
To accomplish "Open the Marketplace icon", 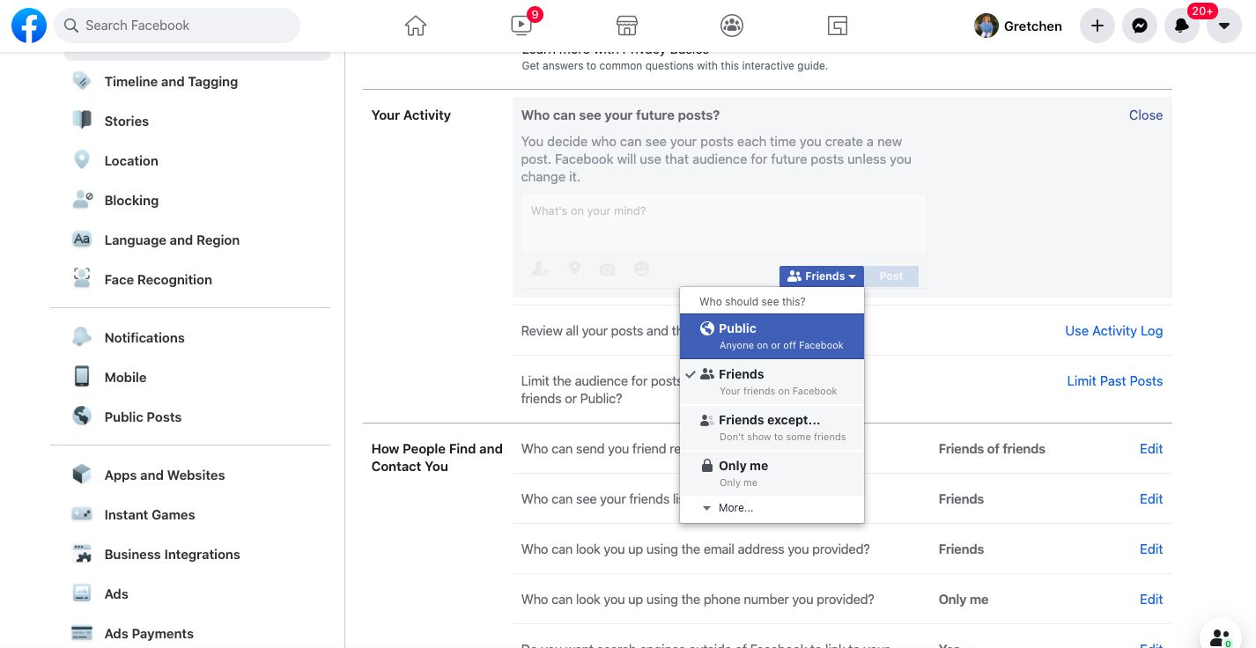I will [x=626, y=26].
